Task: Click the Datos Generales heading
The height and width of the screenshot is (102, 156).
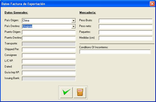Action: [16, 13]
